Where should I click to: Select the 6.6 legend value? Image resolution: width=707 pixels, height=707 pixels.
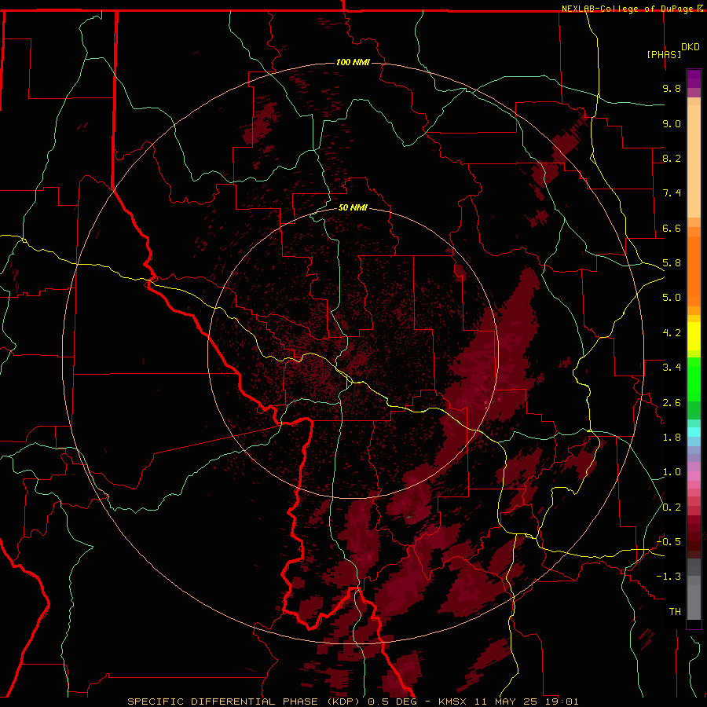672,228
